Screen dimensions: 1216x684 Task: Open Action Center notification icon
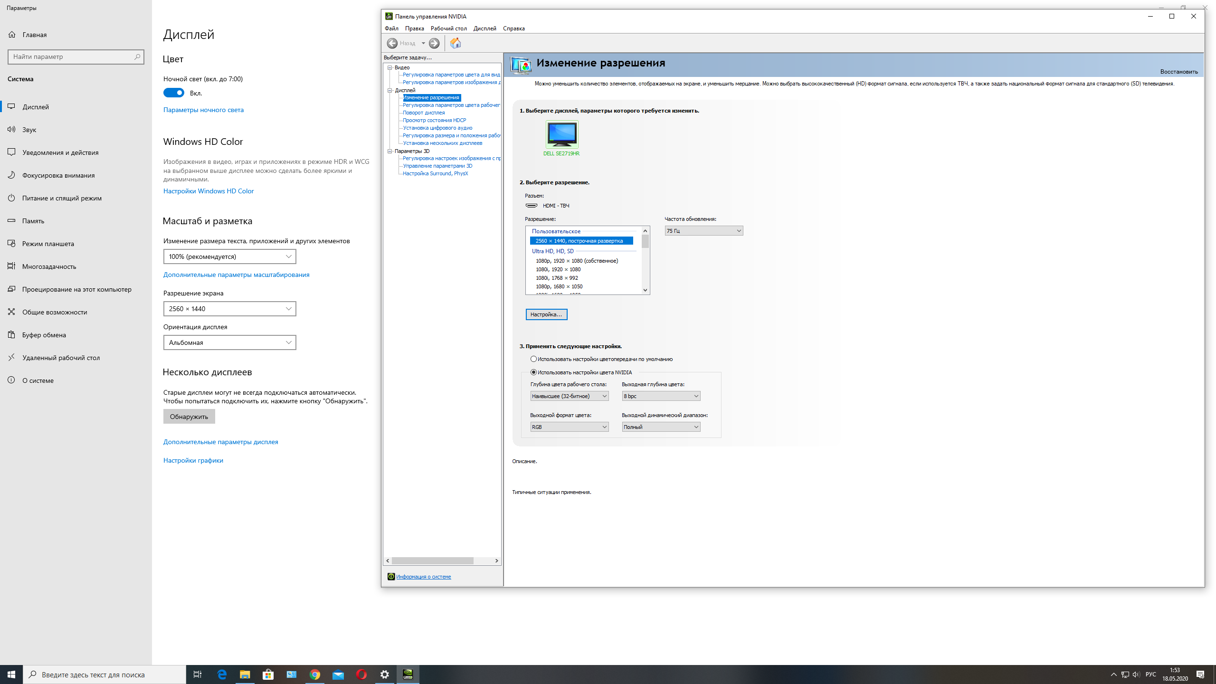pos(1200,674)
